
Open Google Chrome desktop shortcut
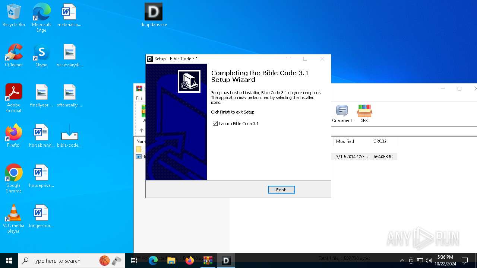point(14,178)
